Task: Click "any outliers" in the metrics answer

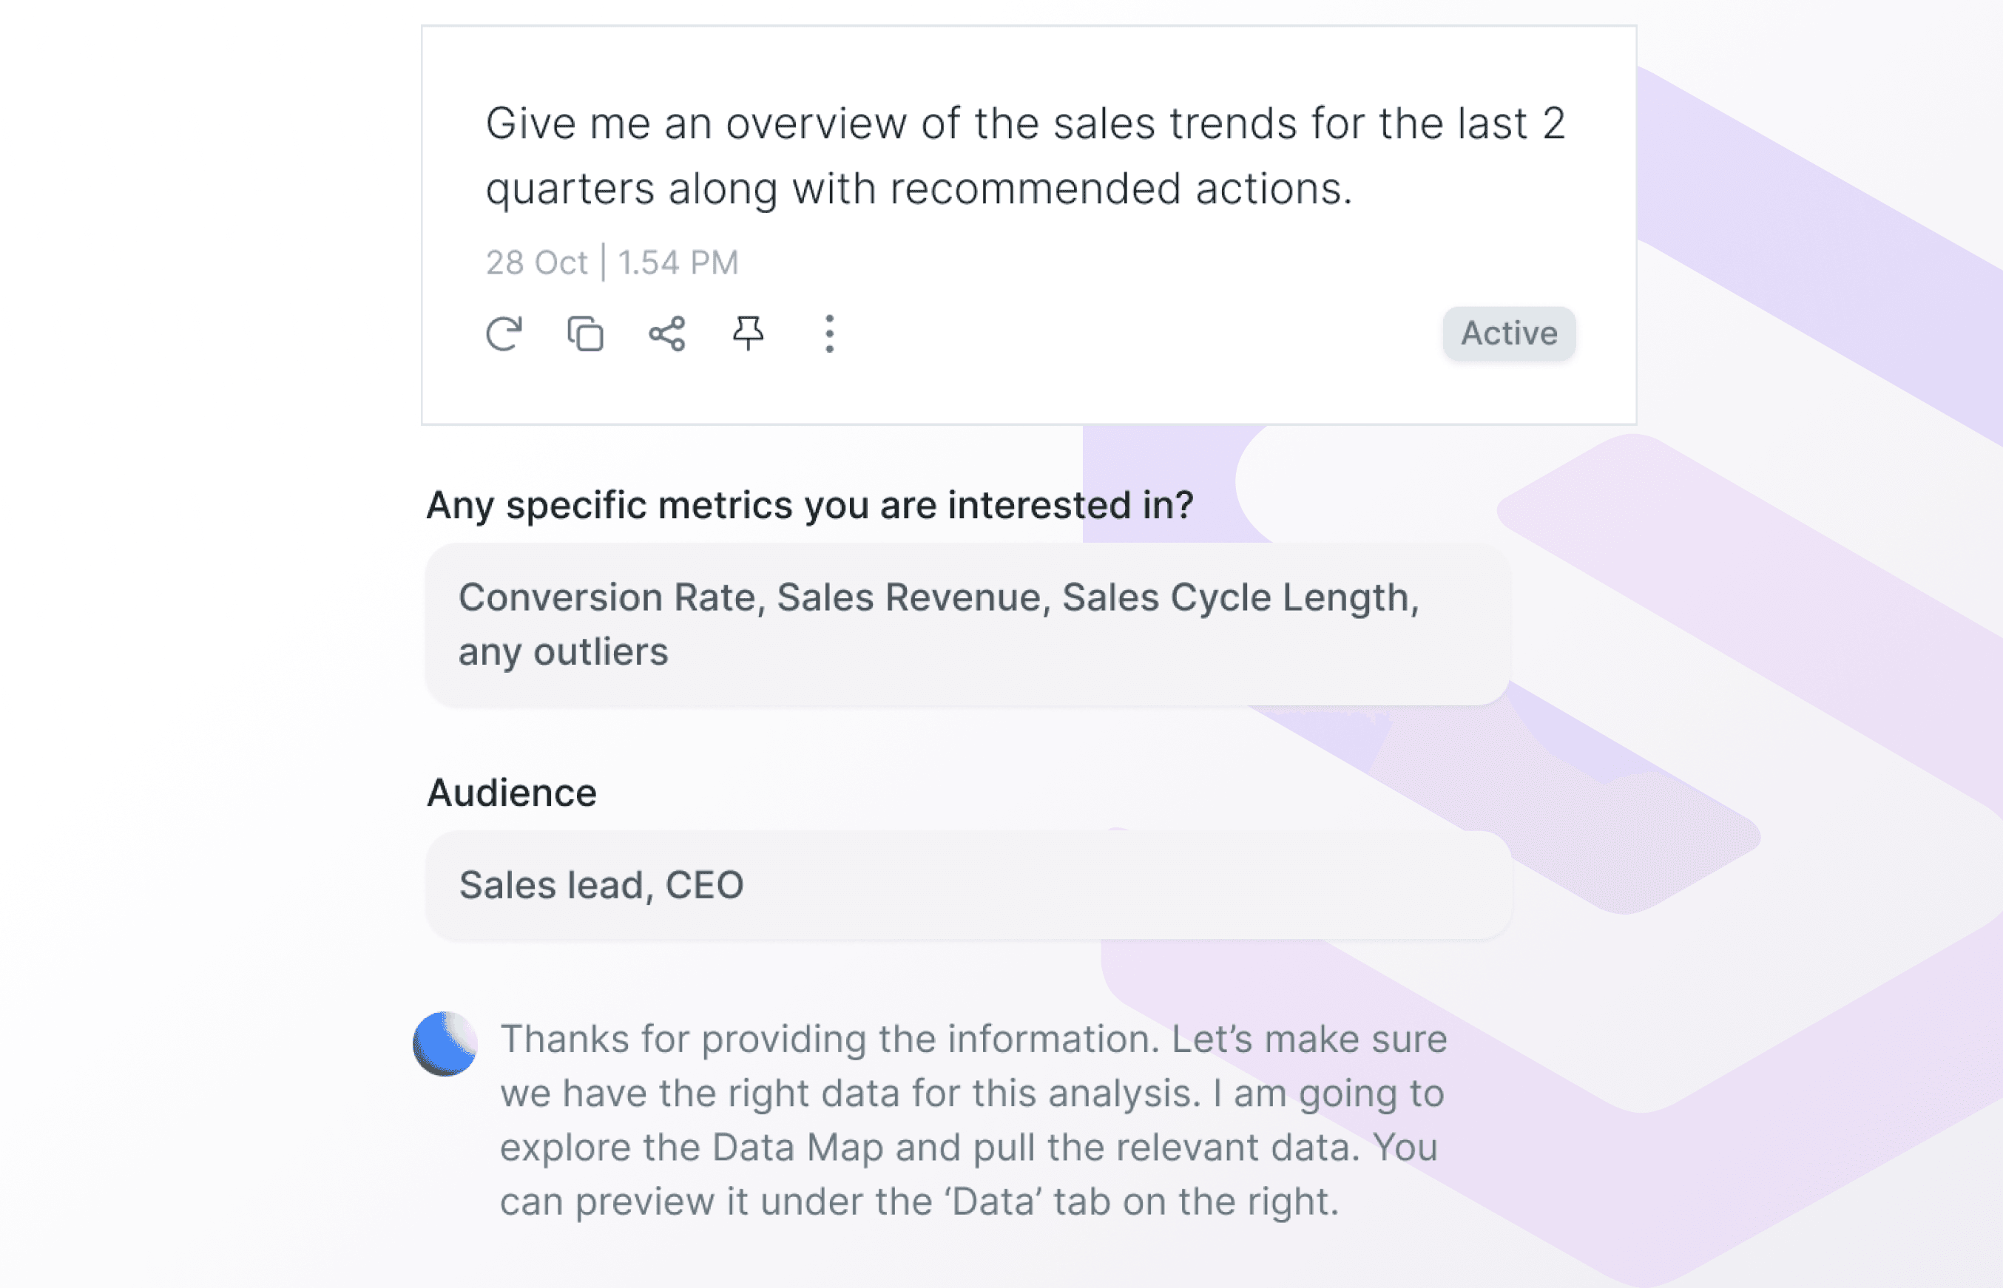Action: tap(563, 652)
